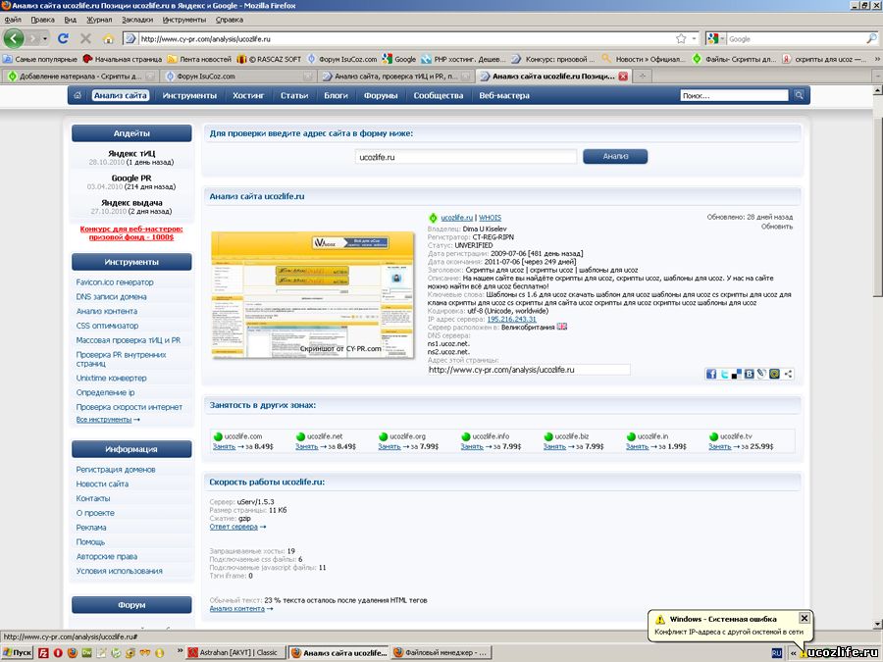
Task: Expand the quick launch overflow chevron
Action: point(180,650)
